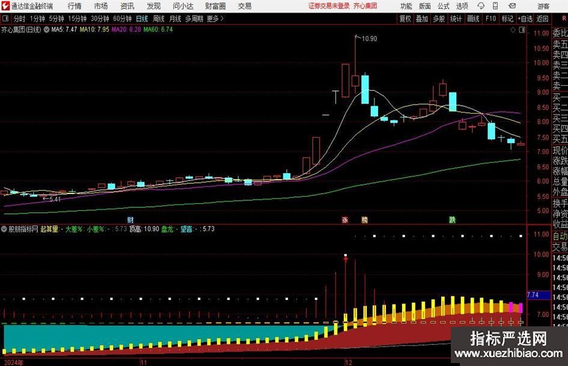Click the 统计 statistics button
This screenshot has height=366, width=568.
pyautogui.click(x=456, y=19)
